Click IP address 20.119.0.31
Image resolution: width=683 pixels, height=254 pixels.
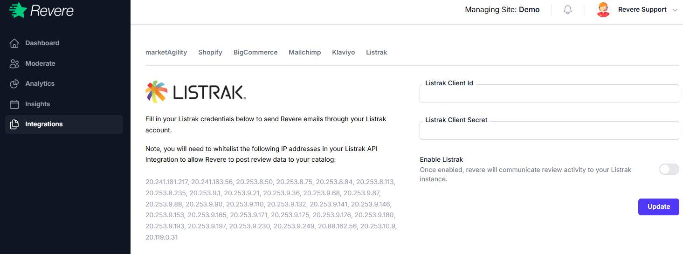[161, 237]
